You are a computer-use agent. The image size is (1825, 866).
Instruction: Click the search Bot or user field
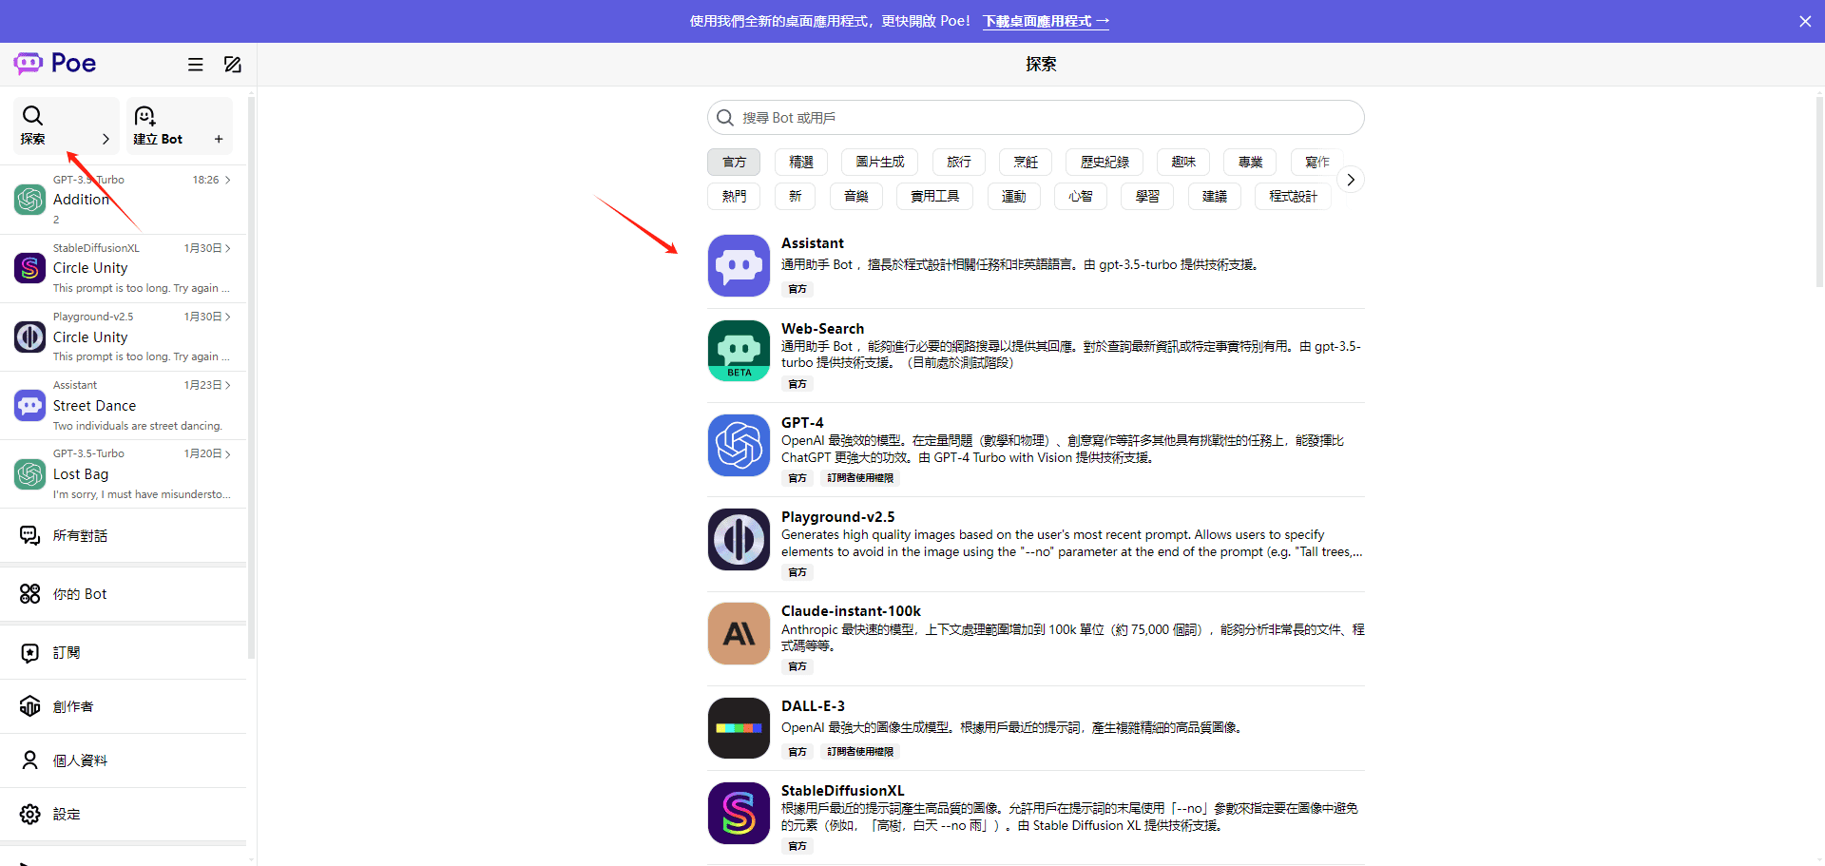(1036, 118)
